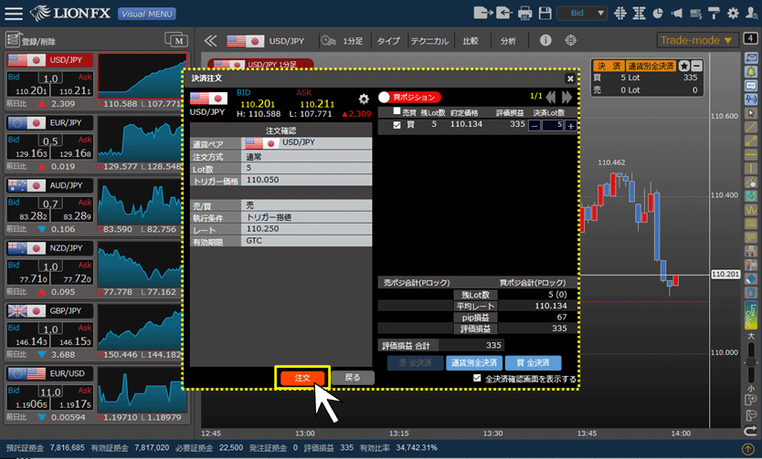762x459 pixels.
Task: Click the crosshair target icon
Action: 570,40
